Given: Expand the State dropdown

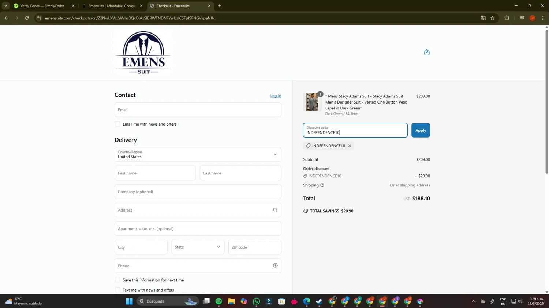Looking at the screenshot, I should (x=198, y=247).
